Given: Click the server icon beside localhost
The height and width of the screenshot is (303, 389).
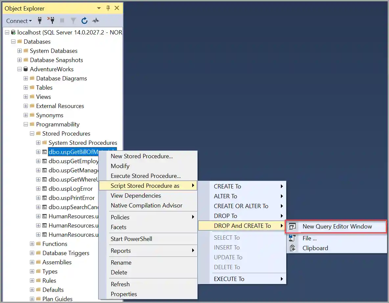Looking at the screenshot, I should [12, 32].
